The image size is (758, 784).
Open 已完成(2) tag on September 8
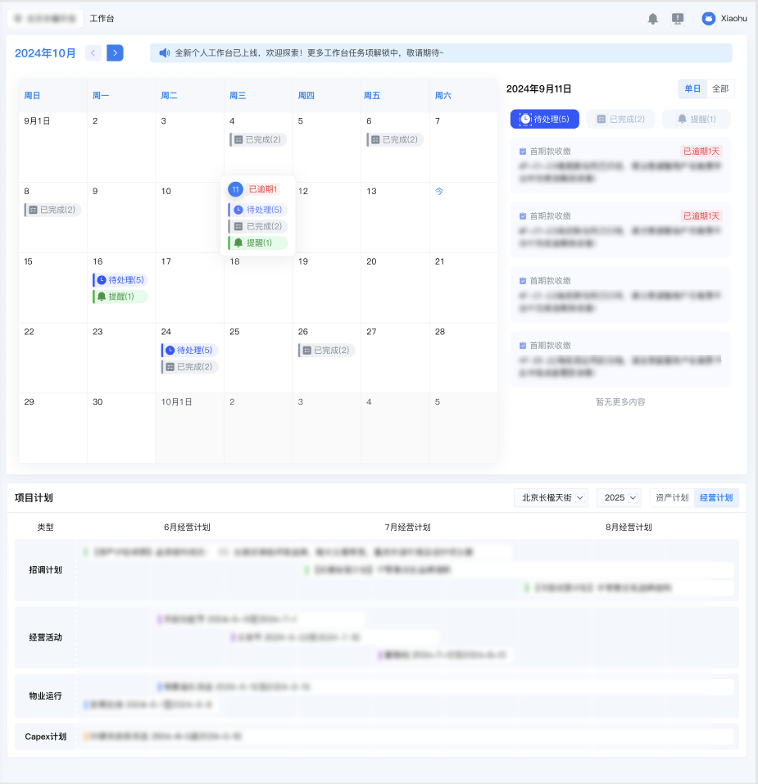52,210
